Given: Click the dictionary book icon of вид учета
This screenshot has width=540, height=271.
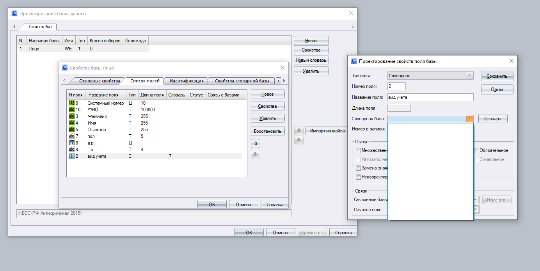Looking at the screenshot, I should pyautogui.click(x=72, y=156).
